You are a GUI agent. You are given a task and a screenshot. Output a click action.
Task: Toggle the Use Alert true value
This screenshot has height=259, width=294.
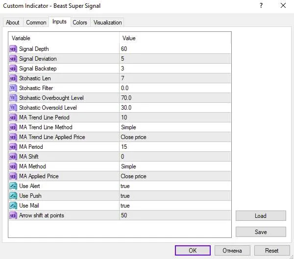click(x=175, y=186)
